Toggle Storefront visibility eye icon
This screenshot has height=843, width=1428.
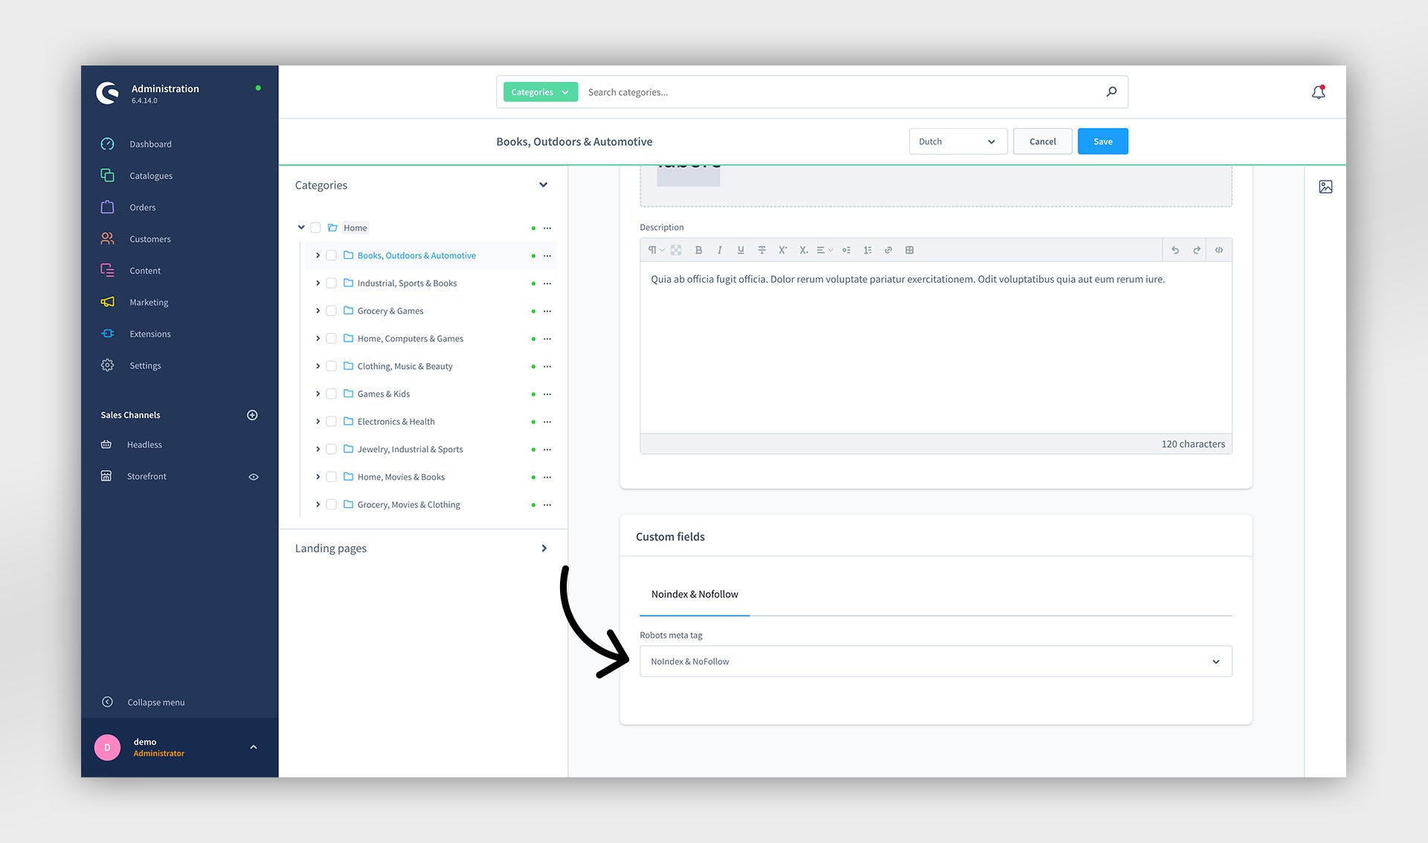254,477
